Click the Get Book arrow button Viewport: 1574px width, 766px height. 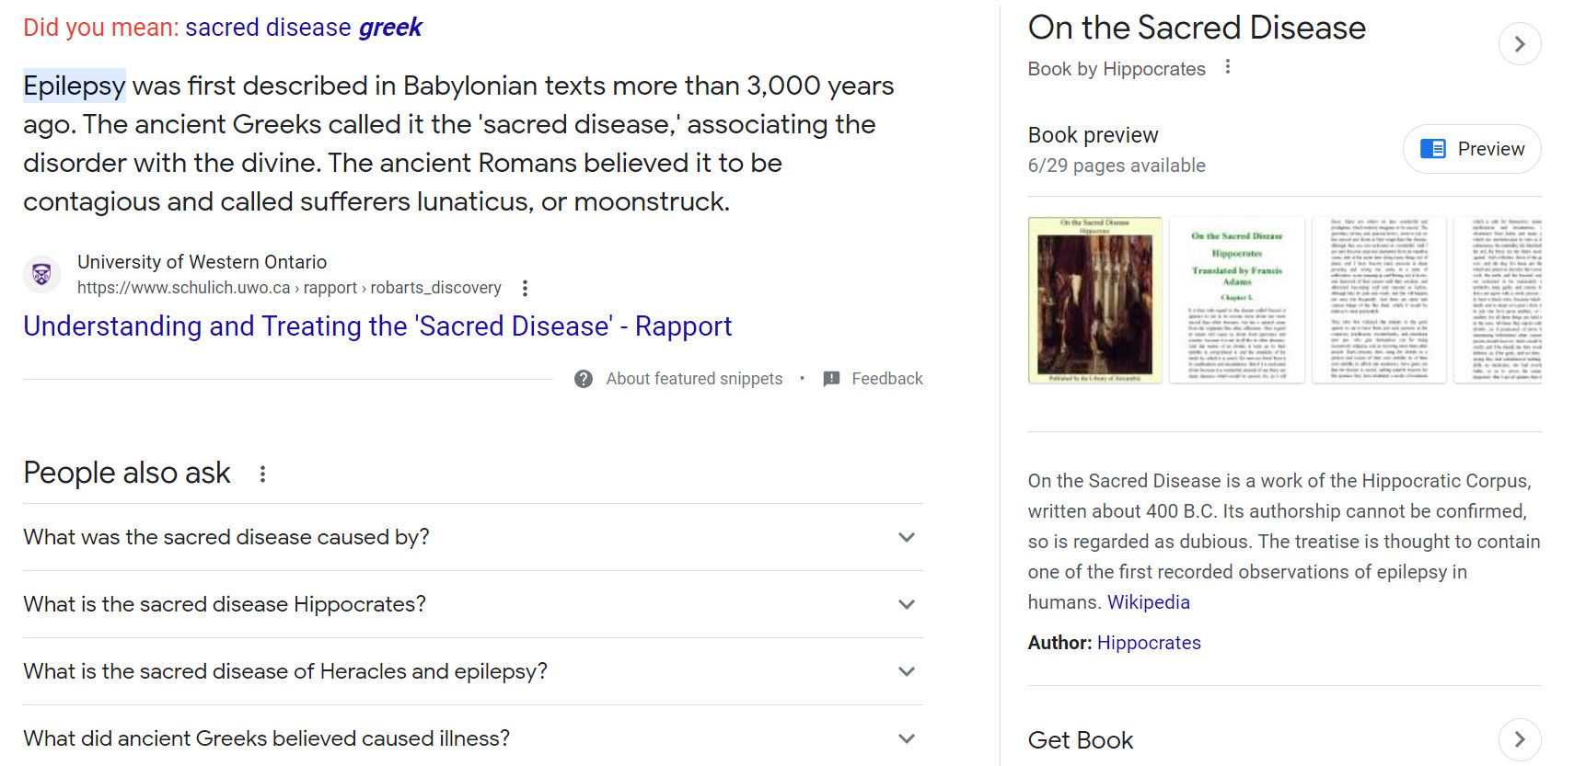click(1520, 740)
